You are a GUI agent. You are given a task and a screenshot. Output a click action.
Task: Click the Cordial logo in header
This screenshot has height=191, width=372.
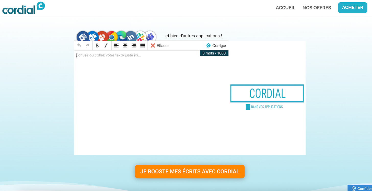[x=24, y=8]
